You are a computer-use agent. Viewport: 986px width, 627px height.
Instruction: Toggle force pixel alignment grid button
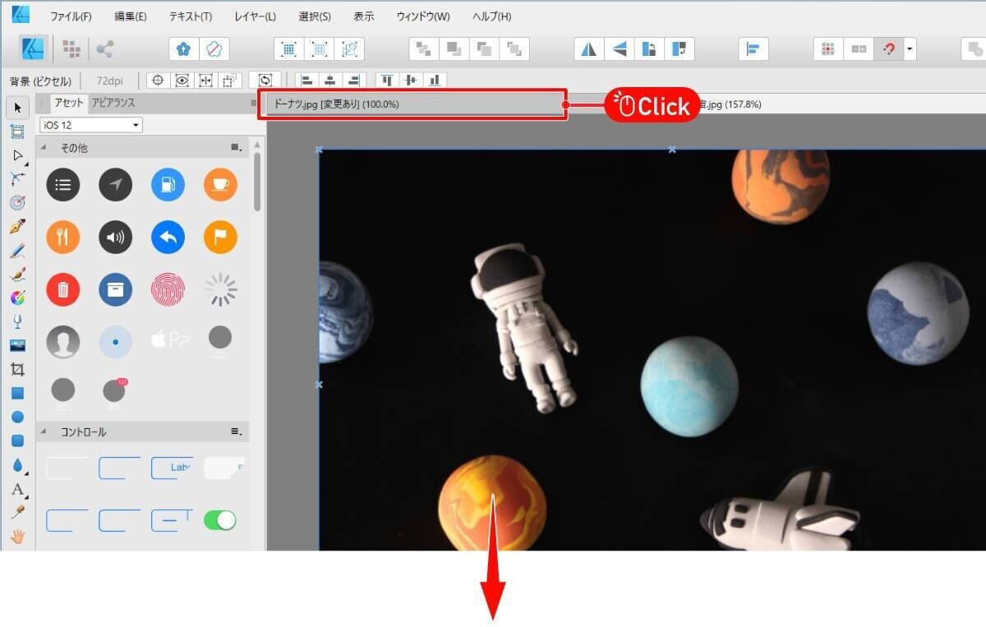(828, 49)
